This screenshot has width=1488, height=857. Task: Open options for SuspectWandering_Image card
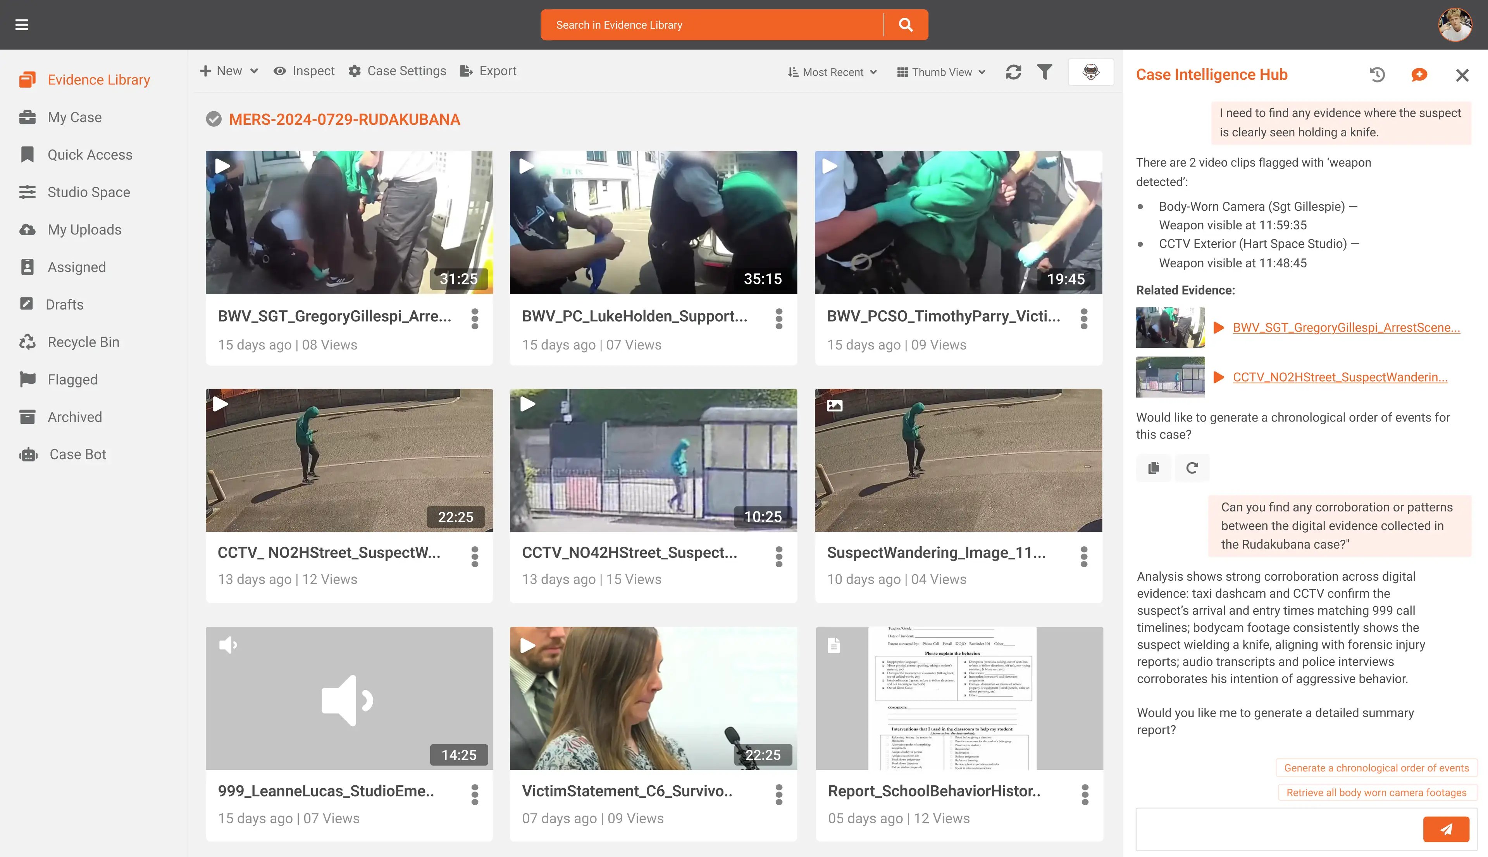click(1083, 556)
